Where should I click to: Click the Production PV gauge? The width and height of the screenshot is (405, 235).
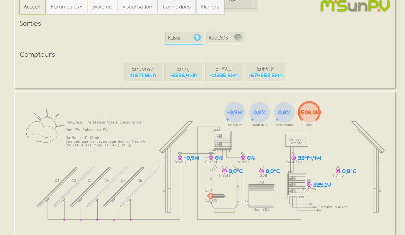click(x=235, y=112)
